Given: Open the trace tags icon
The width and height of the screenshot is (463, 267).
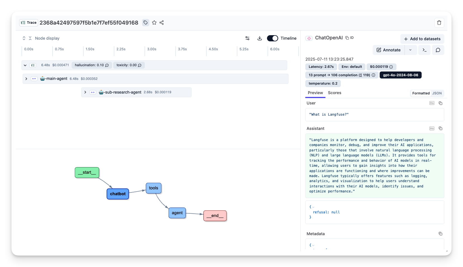Looking at the screenshot, I should point(145,23).
